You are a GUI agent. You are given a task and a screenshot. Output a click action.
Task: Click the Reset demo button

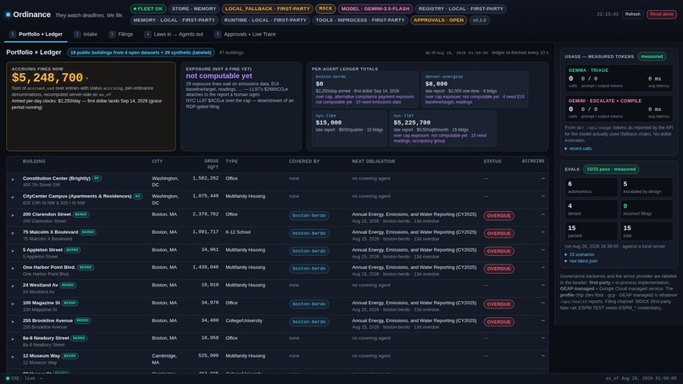(662, 14)
